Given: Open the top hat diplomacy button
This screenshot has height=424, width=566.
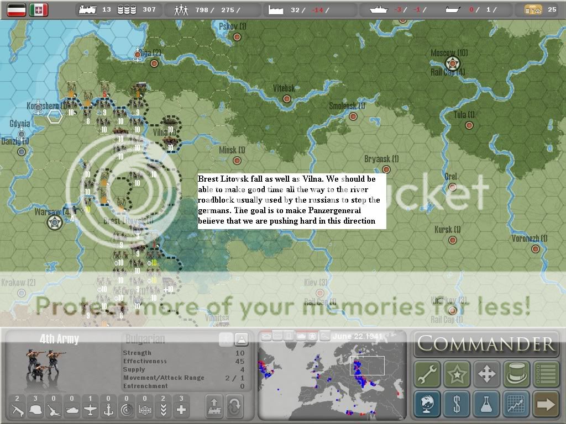Looking at the screenshot, I should (x=516, y=374).
